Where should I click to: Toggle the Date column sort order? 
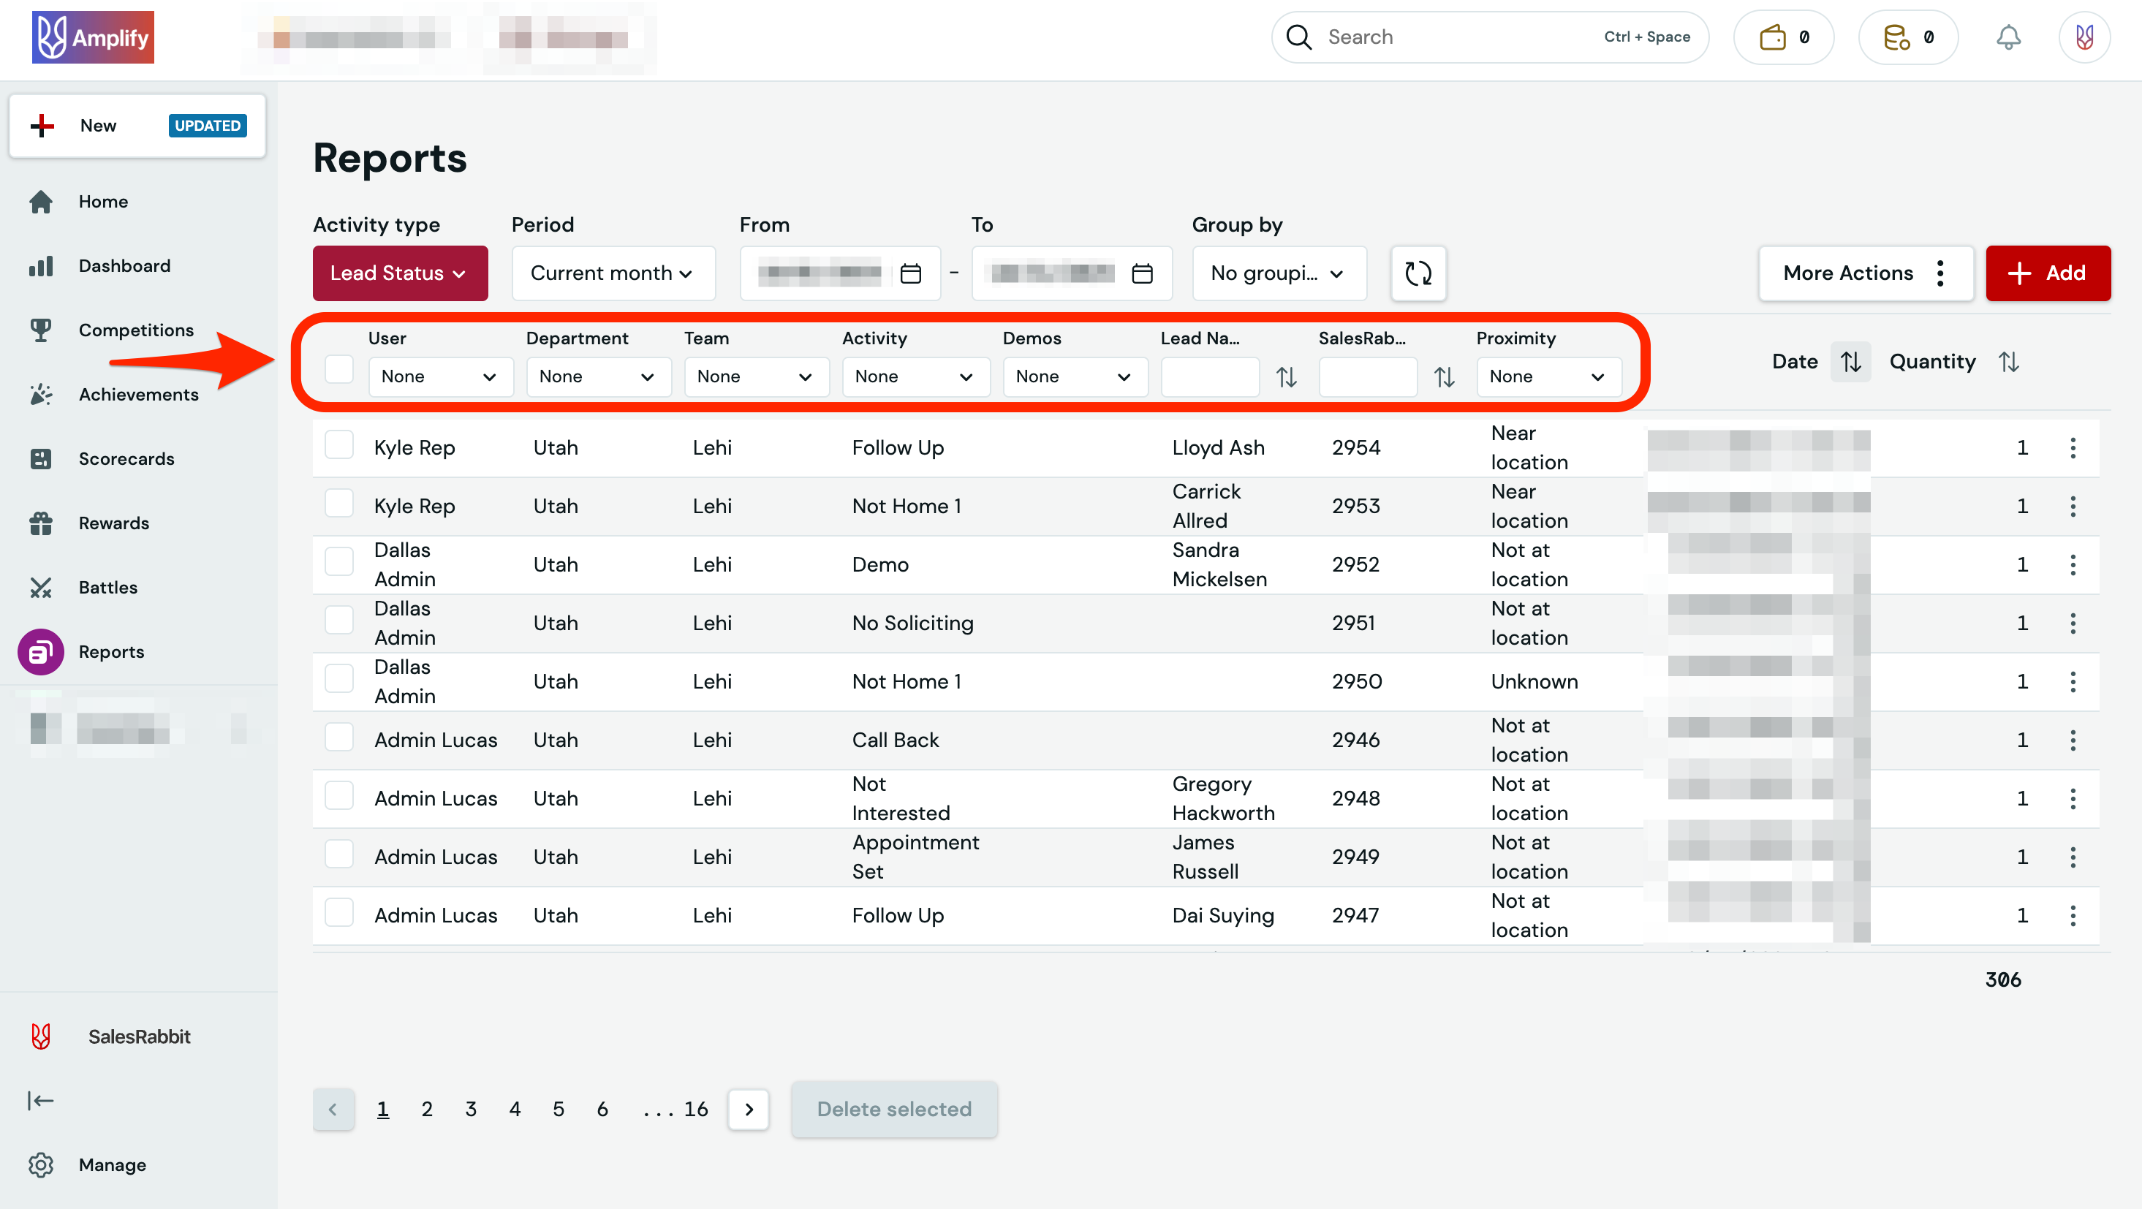[x=1850, y=361]
